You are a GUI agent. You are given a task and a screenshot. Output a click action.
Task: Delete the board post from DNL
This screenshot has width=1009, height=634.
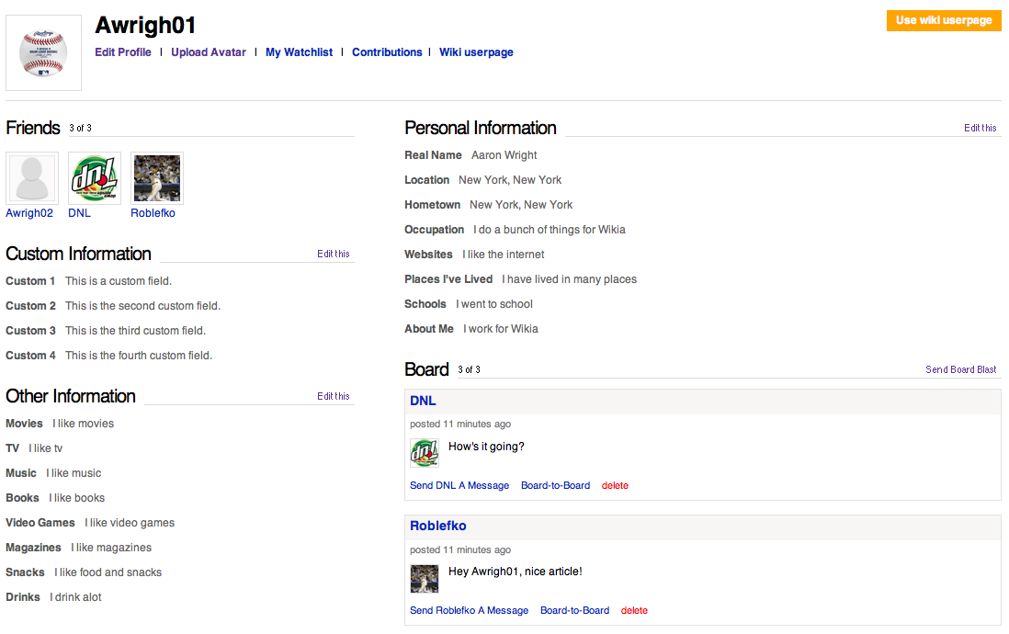pos(615,486)
